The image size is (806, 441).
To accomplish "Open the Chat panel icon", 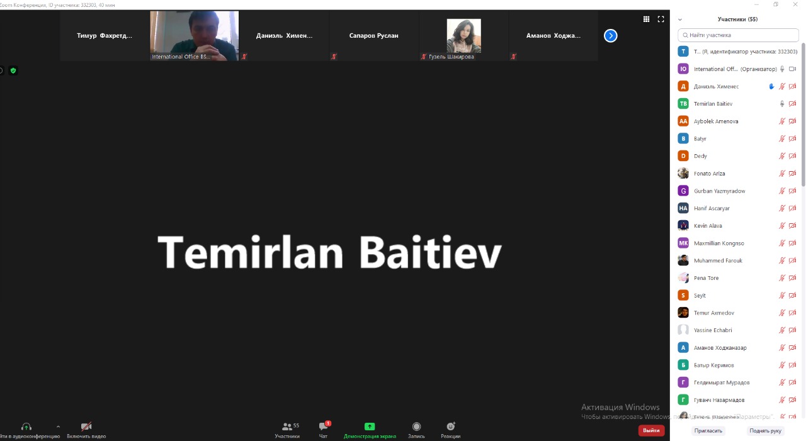I will pos(323,427).
